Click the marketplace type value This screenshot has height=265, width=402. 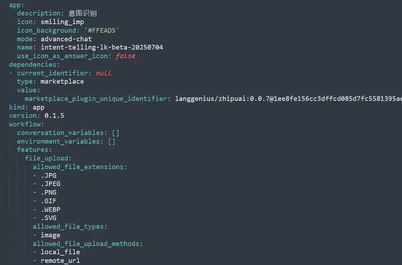click(x=62, y=82)
